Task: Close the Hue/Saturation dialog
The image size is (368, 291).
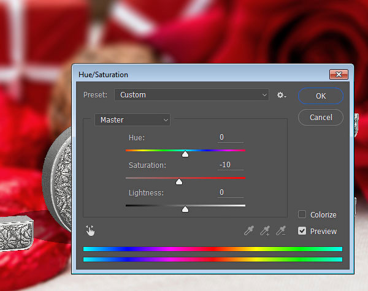Action: pyautogui.click(x=339, y=75)
